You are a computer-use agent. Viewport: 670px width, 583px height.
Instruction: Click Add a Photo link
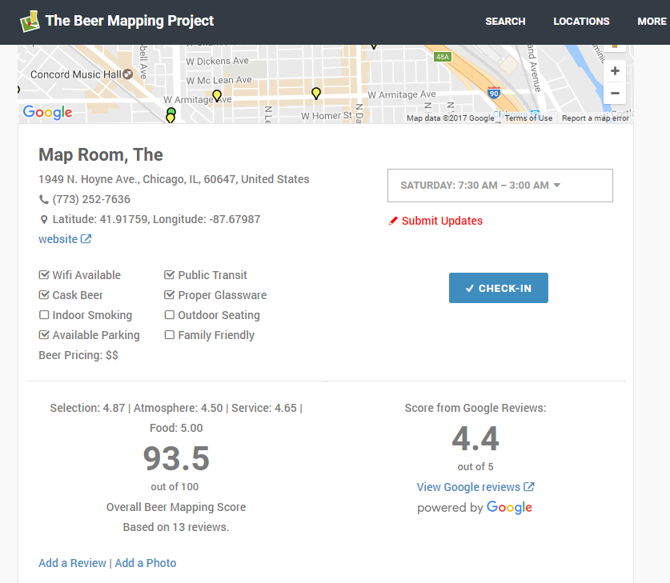145,563
